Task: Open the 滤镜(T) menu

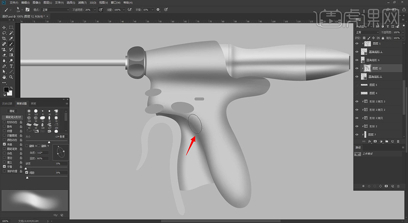Action: [82, 2]
